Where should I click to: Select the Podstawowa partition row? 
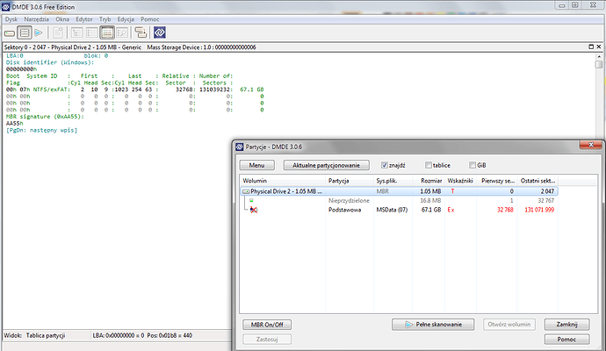399,210
